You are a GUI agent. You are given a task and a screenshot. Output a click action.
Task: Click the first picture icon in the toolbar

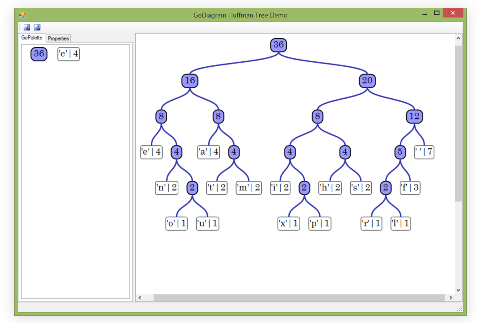(27, 27)
